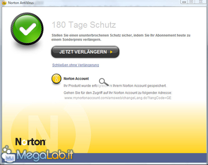The height and width of the screenshot is (165, 208).
Task: Click the Norton AntiVirus title bar icon
Action: coord(4,3)
